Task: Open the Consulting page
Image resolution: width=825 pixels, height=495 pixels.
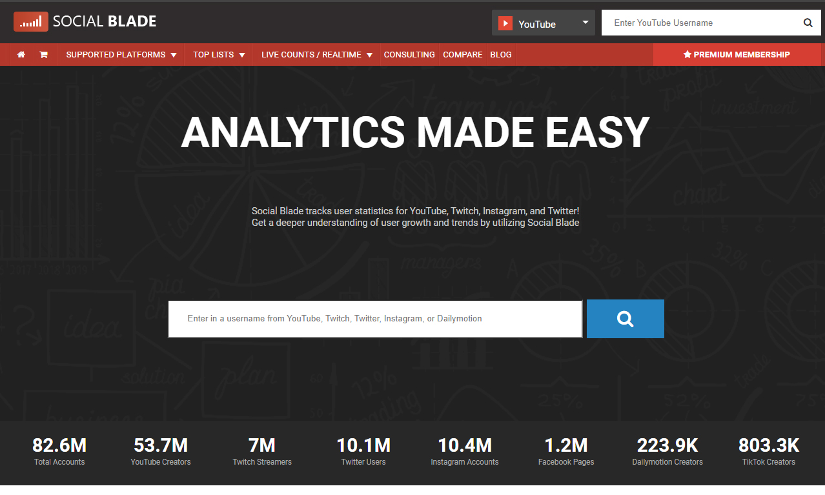Action: [x=409, y=55]
